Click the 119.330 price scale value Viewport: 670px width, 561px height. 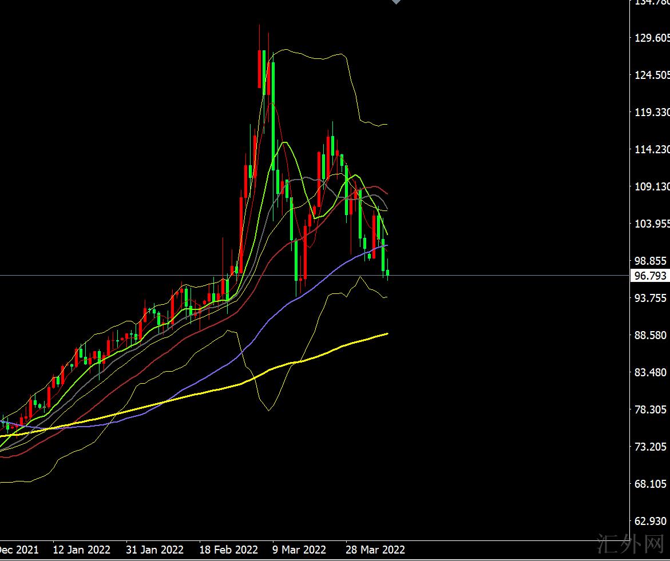tap(652, 112)
